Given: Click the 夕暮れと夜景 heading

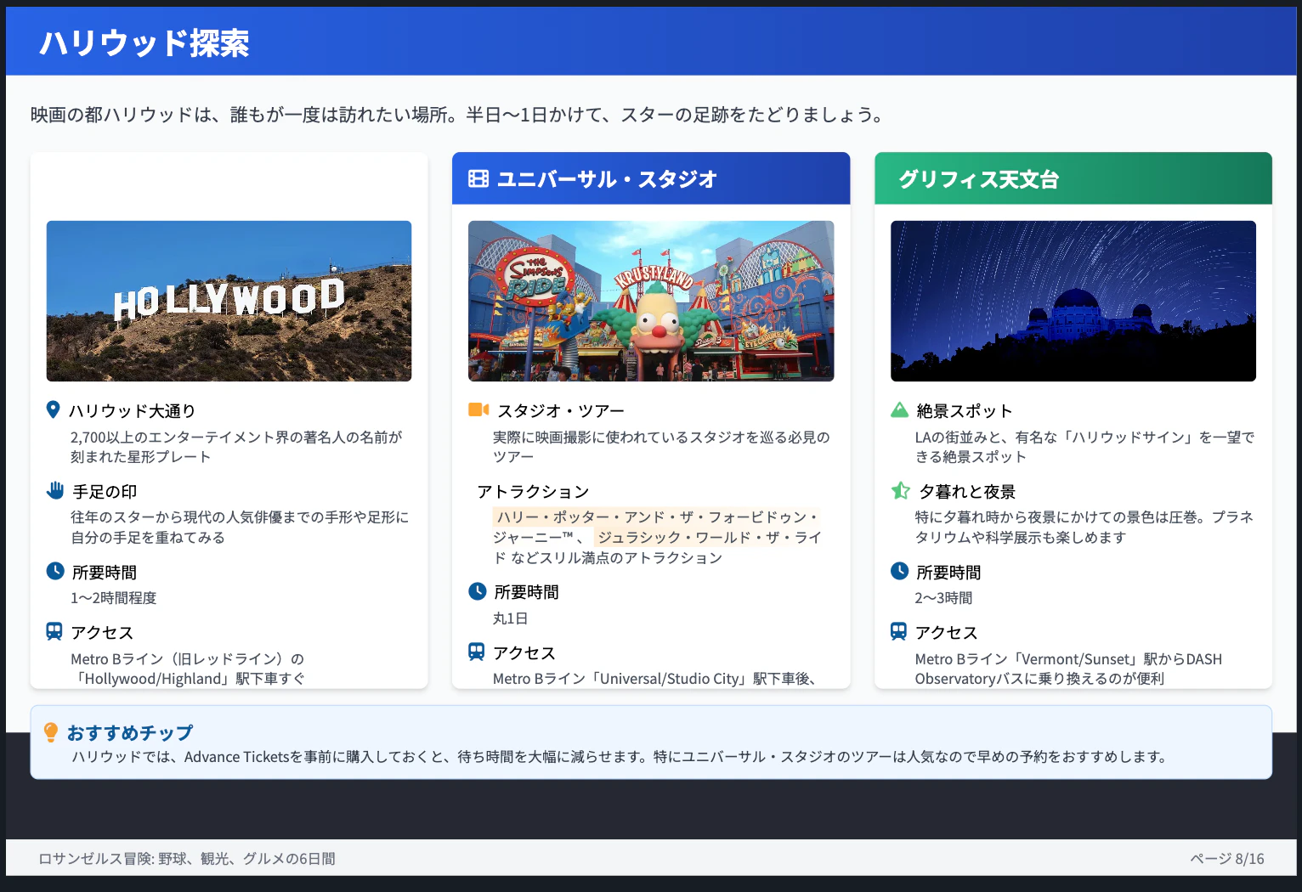Looking at the screenshot, I should click(967, 492).
